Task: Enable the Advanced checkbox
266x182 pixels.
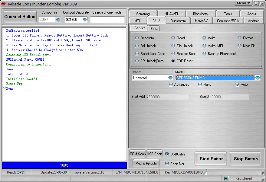Action: 171,85
